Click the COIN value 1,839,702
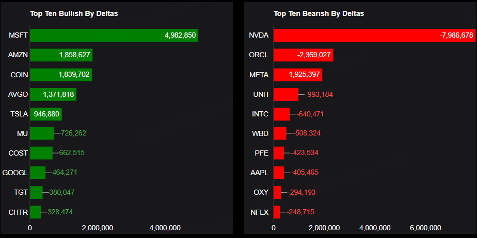The width and height of the screenshot is (477, 238). [x=74, y=75]
